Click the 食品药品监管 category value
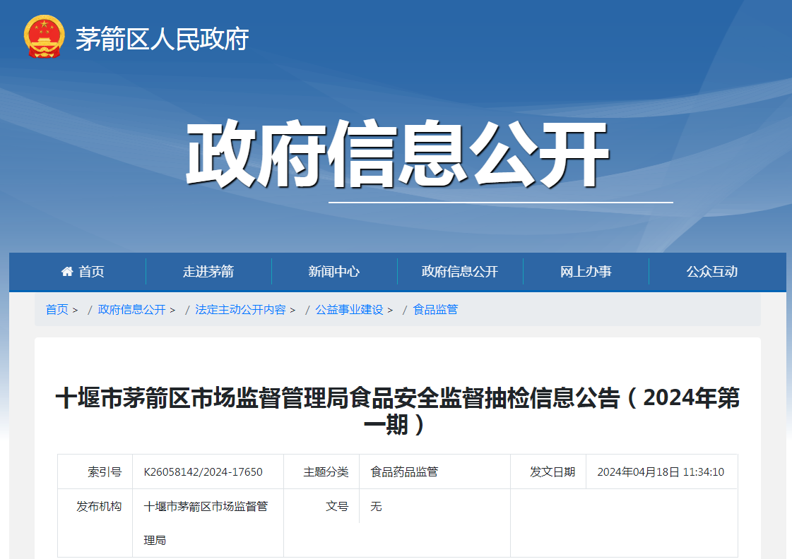 [x=404, y=471]
